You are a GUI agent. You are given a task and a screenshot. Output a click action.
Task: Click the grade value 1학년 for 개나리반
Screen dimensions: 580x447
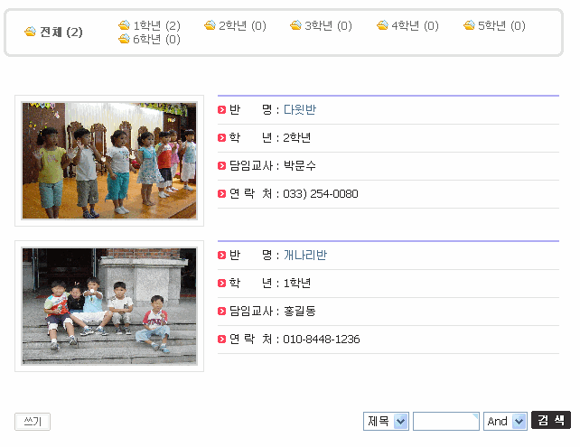click(x=296, y=283)
